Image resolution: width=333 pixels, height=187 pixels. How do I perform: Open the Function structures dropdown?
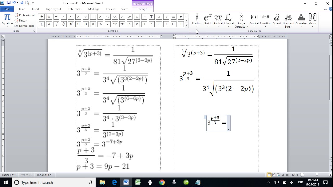[x=265, y=20]
